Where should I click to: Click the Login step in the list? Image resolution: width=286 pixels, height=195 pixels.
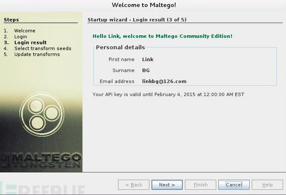pos(21,37)
